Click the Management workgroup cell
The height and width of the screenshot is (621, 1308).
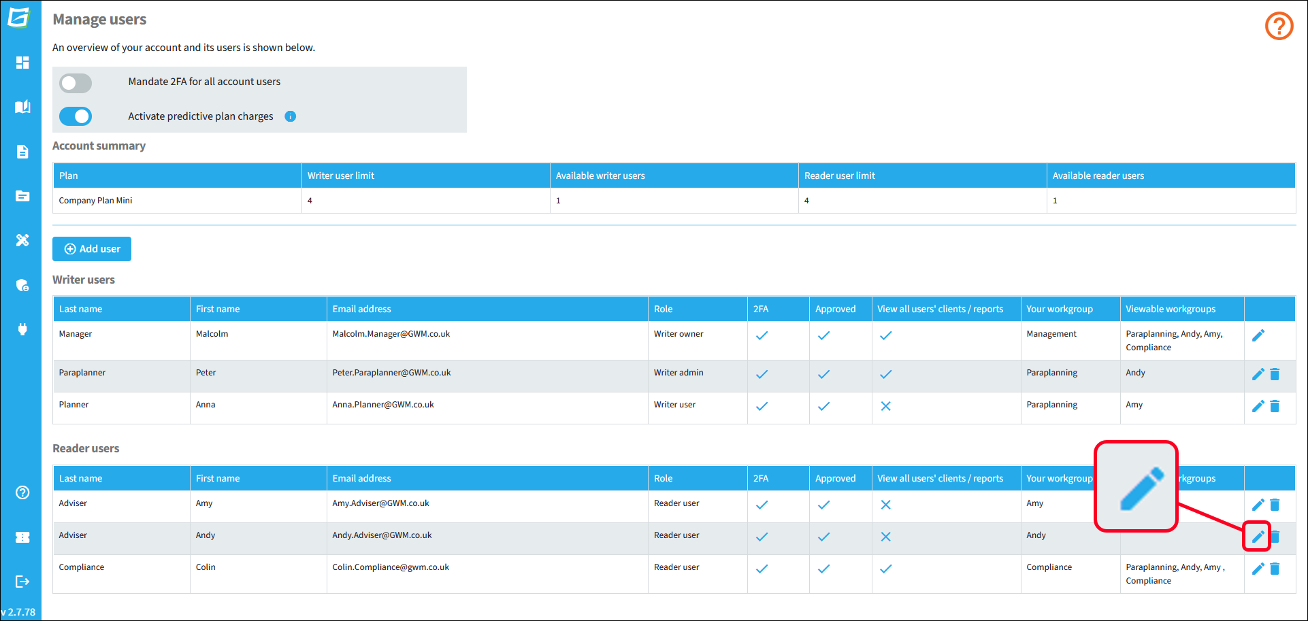pyautogui.click(x=1070, y=340)
